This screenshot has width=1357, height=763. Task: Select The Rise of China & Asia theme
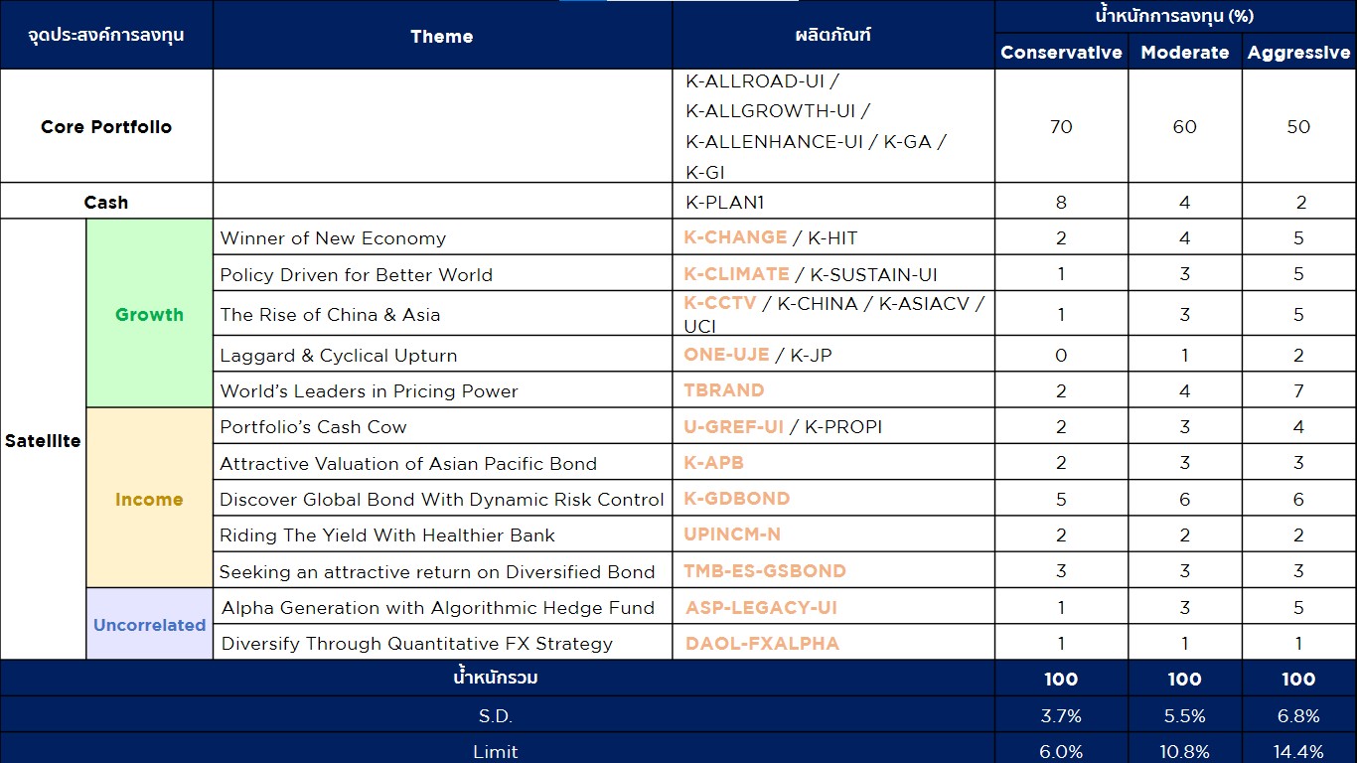point(330,314)
